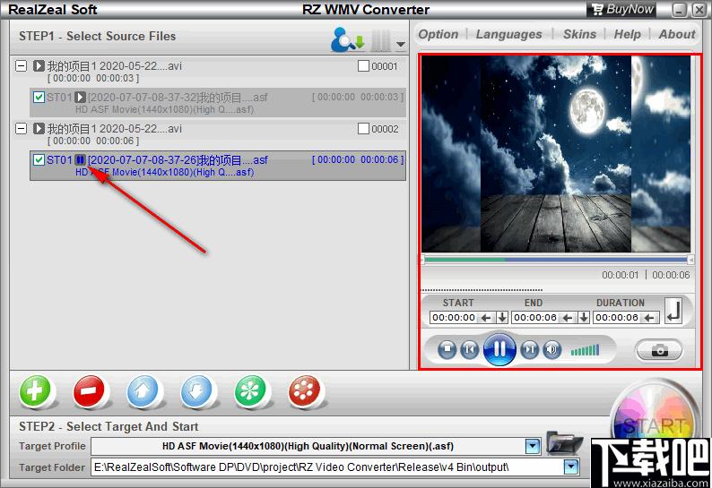This screenshot has width=712, height=488.
Task: Click the BuyNow button
Action: [x=622, y=9]
